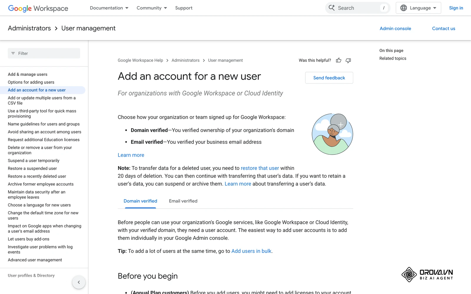Open Archive former employee accounts
471x294 pixels.
[x=41, y=184]
